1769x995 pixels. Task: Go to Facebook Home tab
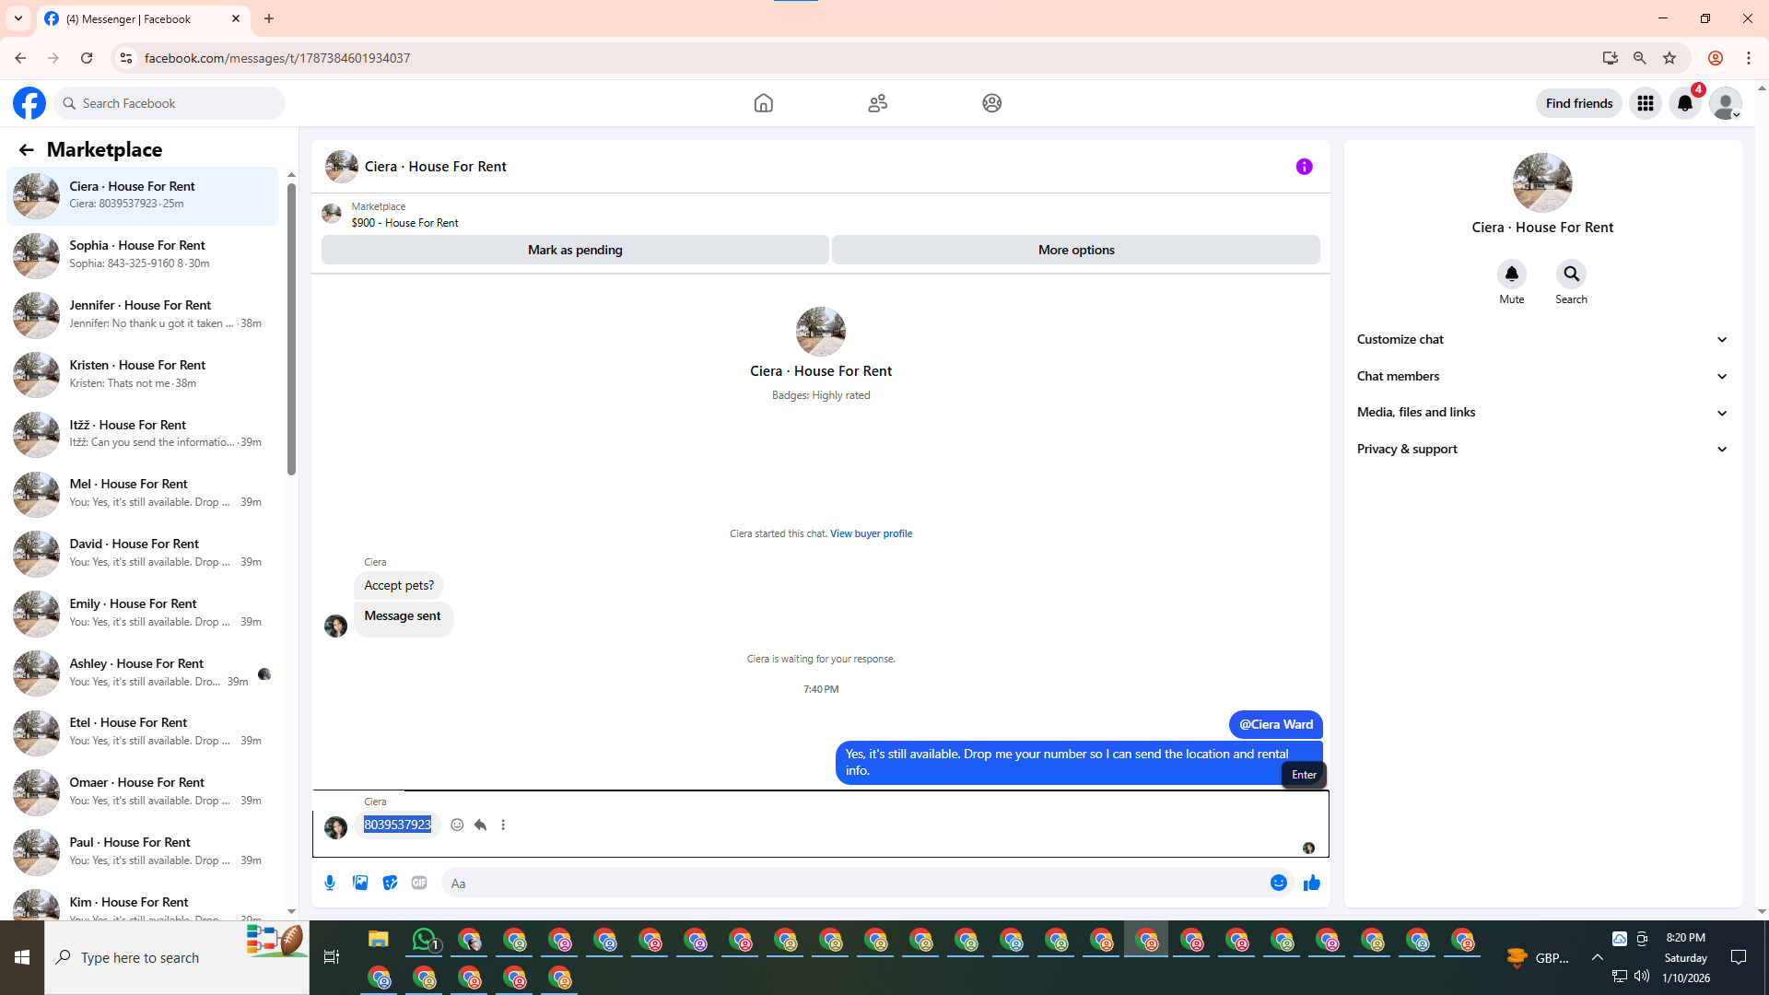(763, 103)
